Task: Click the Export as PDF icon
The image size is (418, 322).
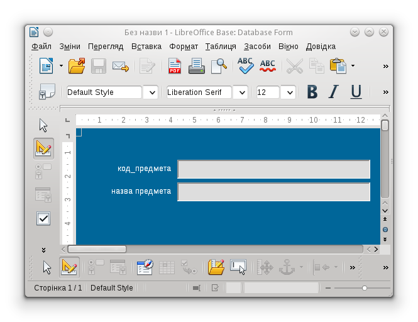Action: (174, 65)
